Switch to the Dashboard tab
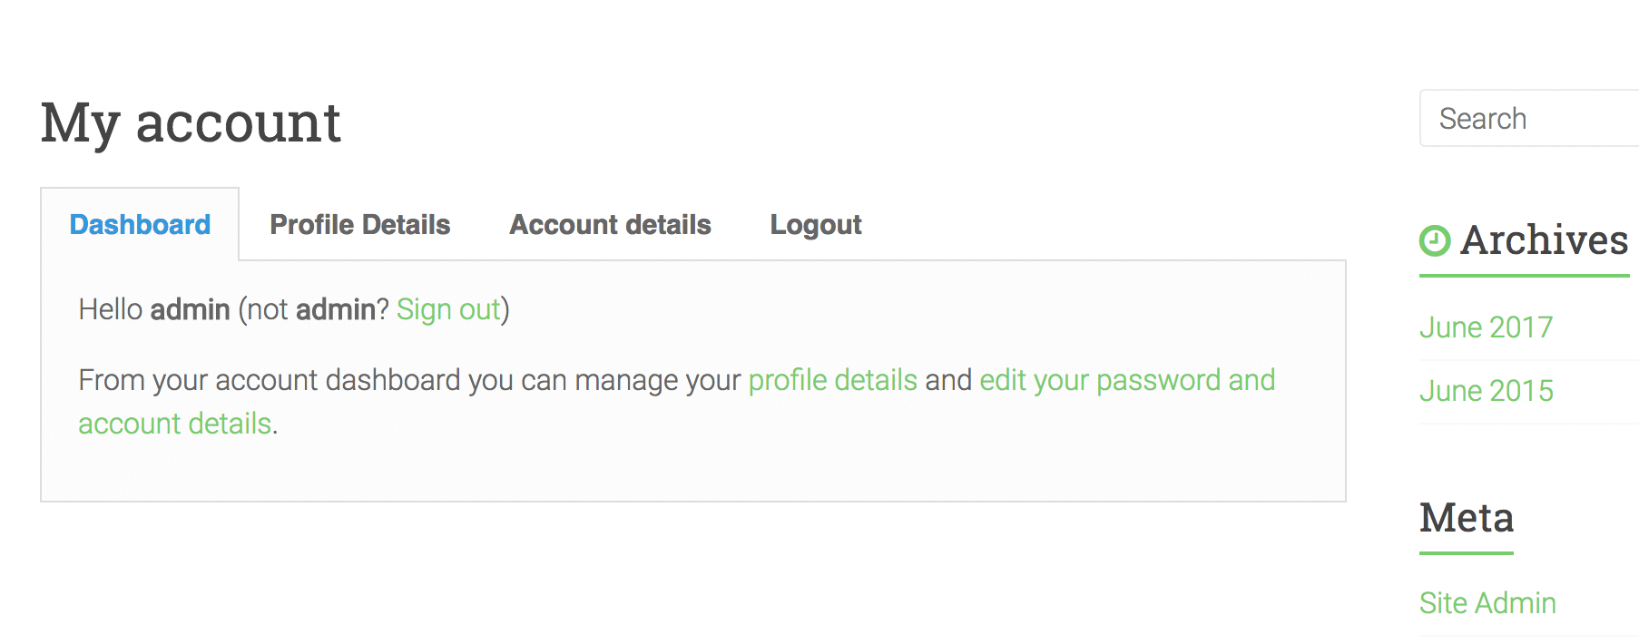 (140, 224)
